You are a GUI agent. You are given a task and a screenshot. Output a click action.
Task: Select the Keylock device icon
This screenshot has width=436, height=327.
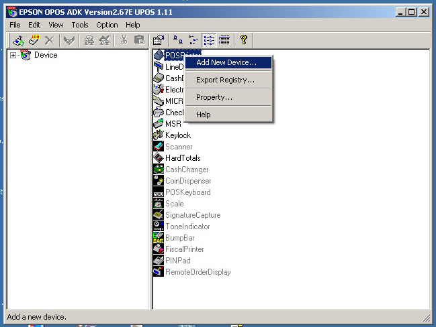[x=159, y=135]
